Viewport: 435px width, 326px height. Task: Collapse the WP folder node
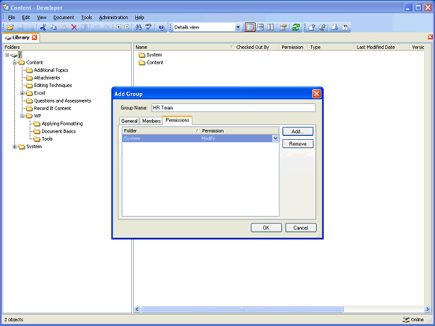pyautogui.click(x=22, y=116)
